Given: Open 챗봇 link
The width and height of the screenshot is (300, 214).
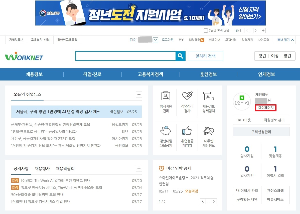Looking at the screenshot, I should pos(181,40).
